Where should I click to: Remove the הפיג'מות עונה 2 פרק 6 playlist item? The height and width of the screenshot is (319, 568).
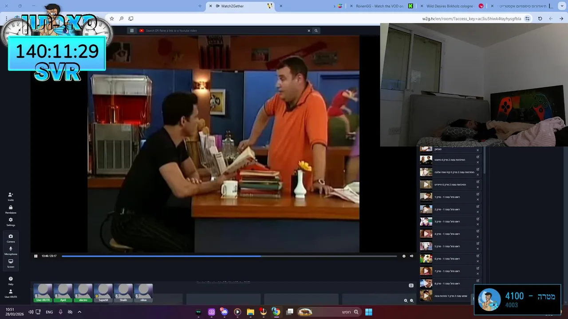click(478, 187)
